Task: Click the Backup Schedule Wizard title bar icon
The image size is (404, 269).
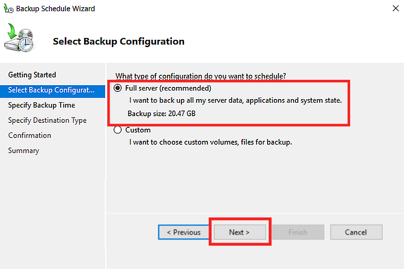Action: point(9,9)
